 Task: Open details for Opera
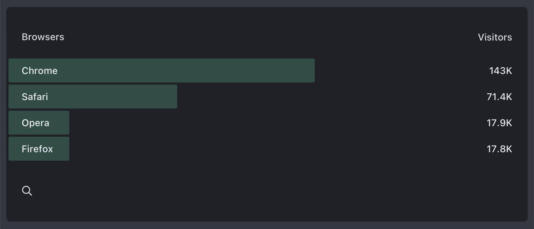click(x=35, y=123)
